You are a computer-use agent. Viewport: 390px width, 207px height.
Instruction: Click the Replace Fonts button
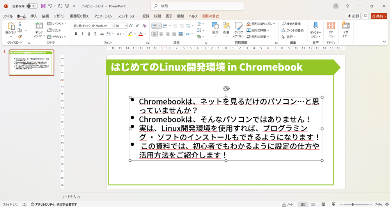[x=292, y=30]
